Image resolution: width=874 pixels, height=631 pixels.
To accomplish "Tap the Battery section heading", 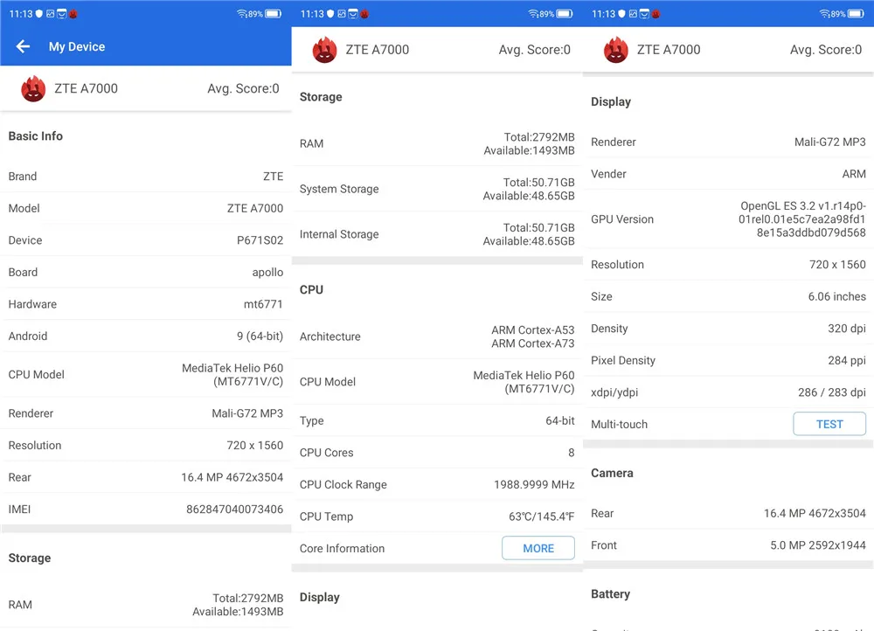I will [x=610, y=594].
